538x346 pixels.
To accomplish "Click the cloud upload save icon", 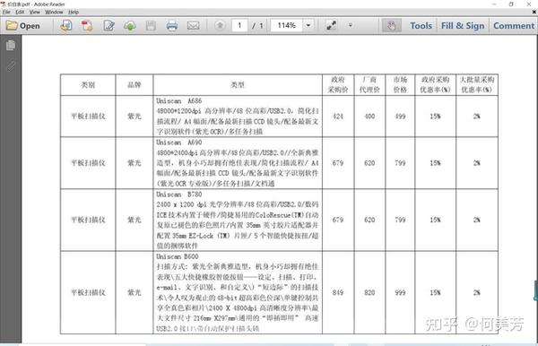I will (130, 26).
